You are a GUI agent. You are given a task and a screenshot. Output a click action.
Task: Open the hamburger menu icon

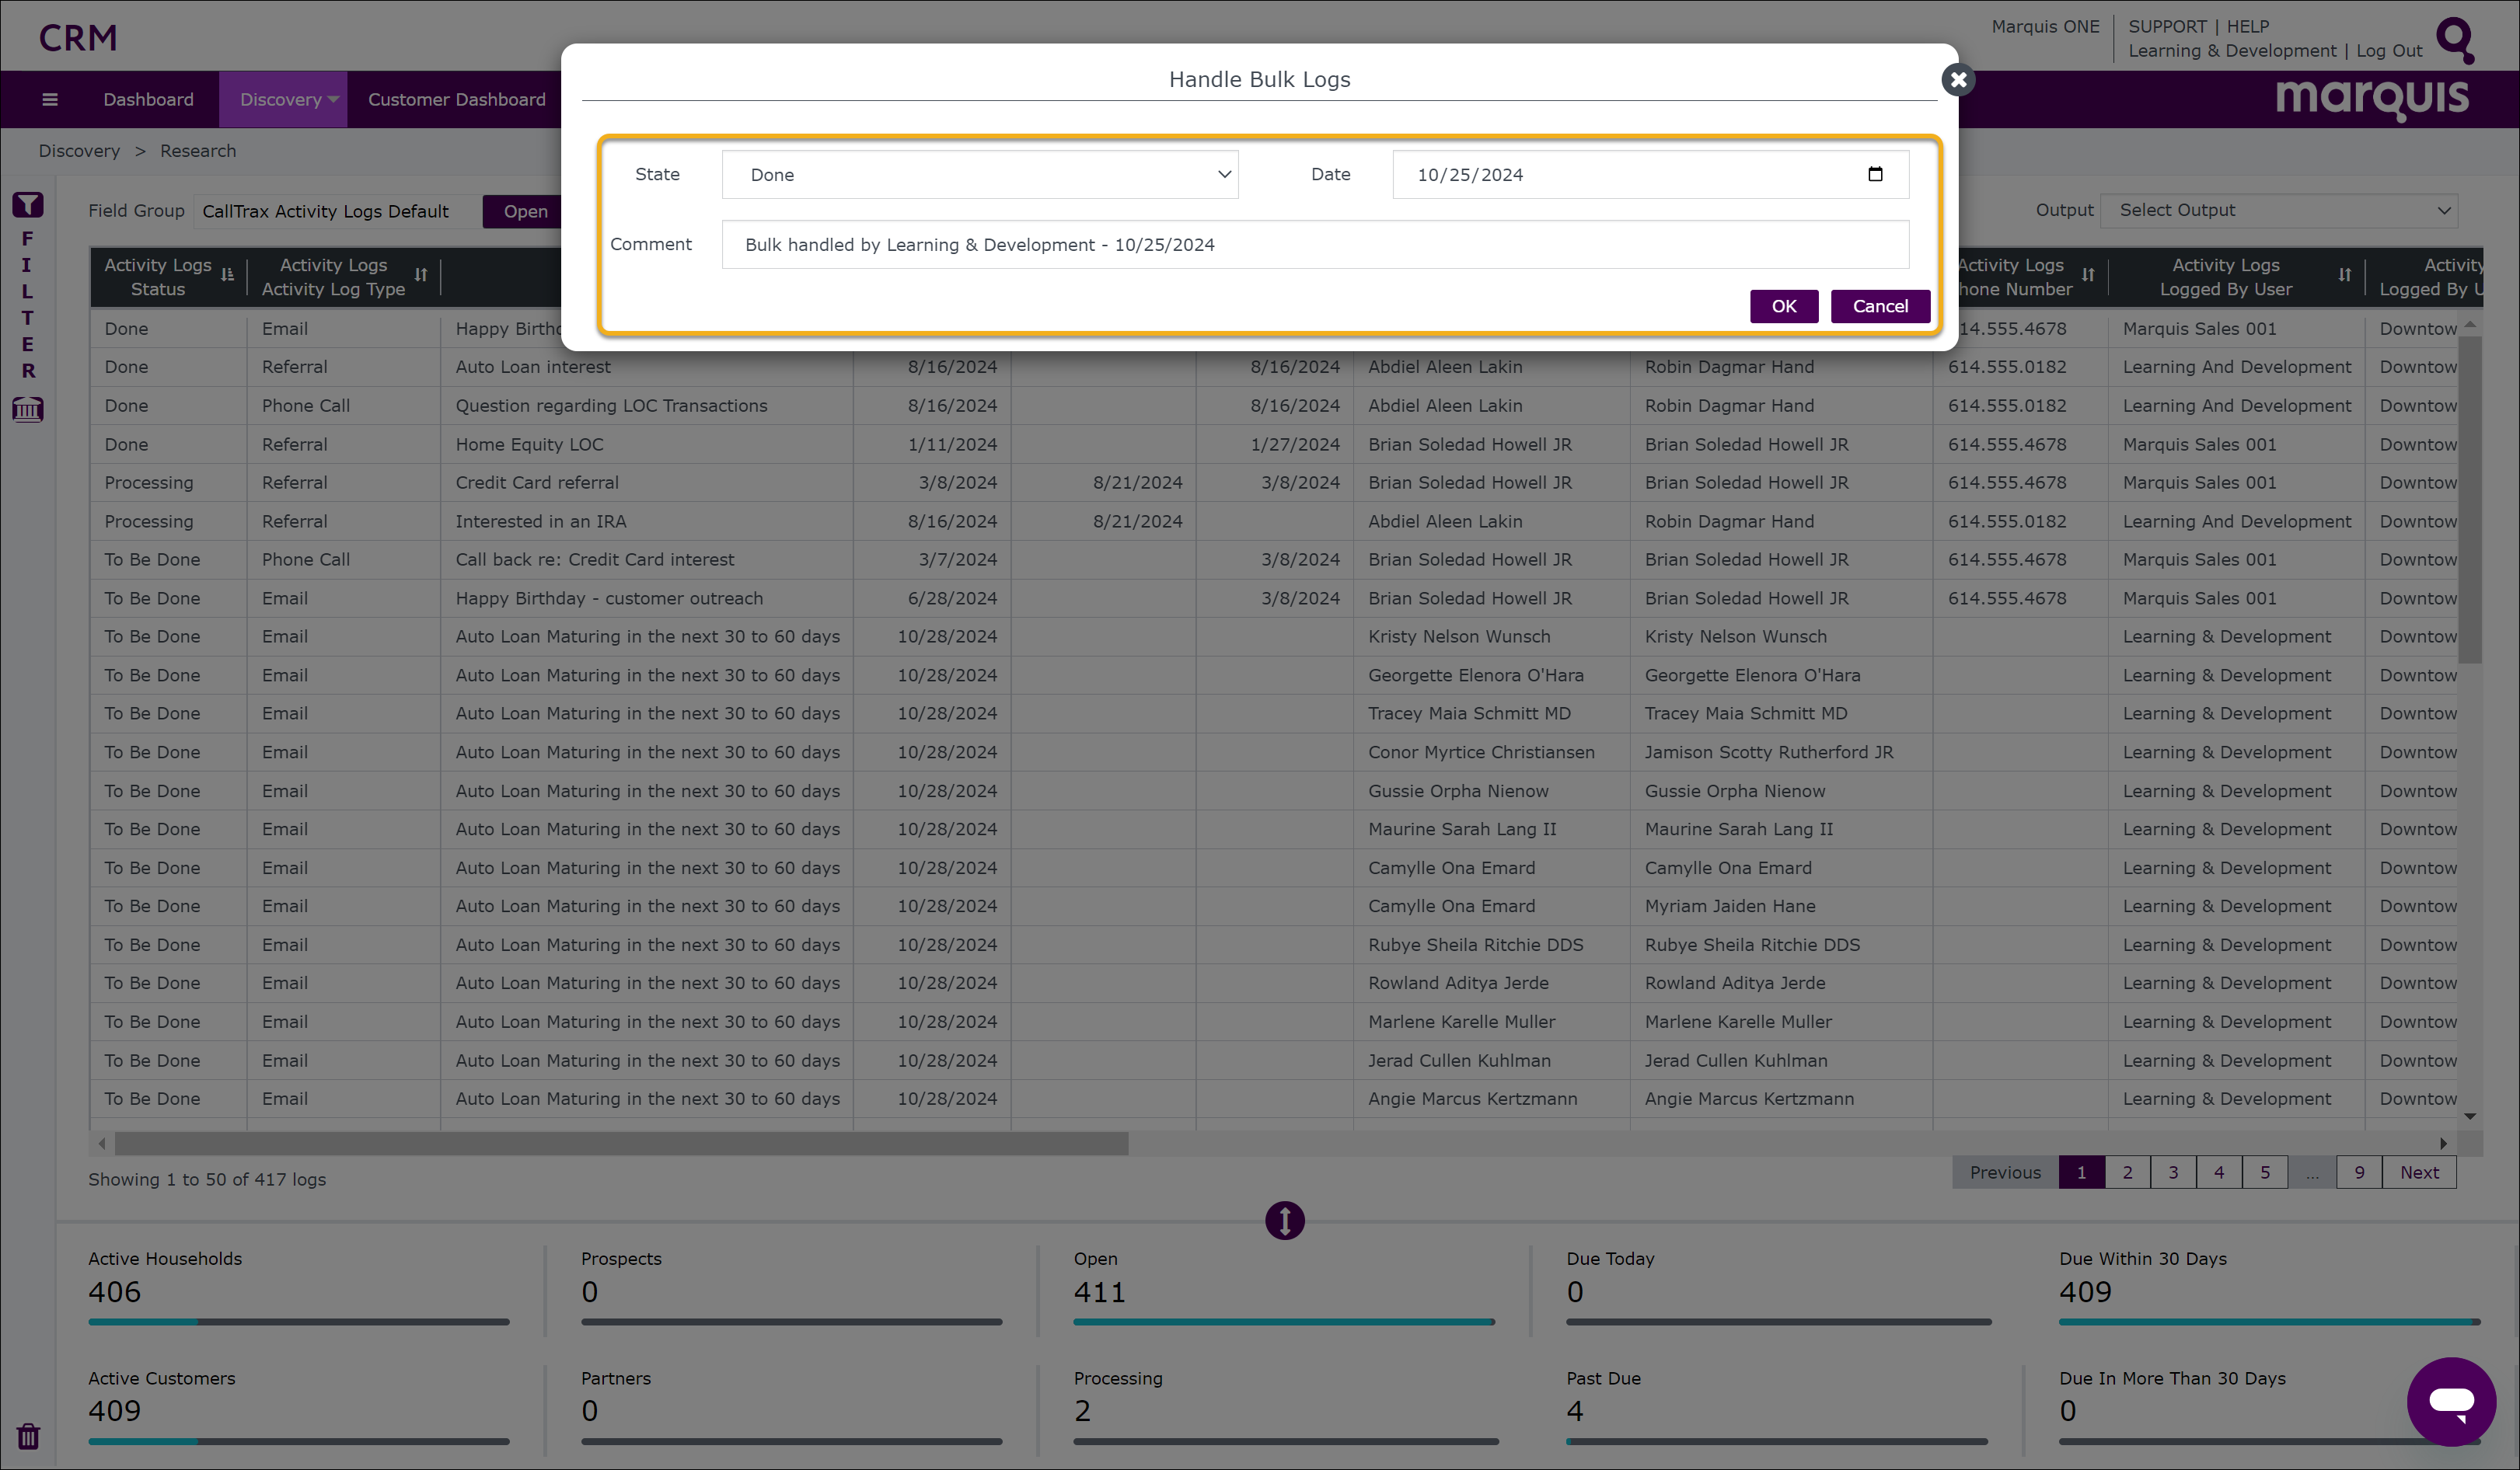(50, 99)
